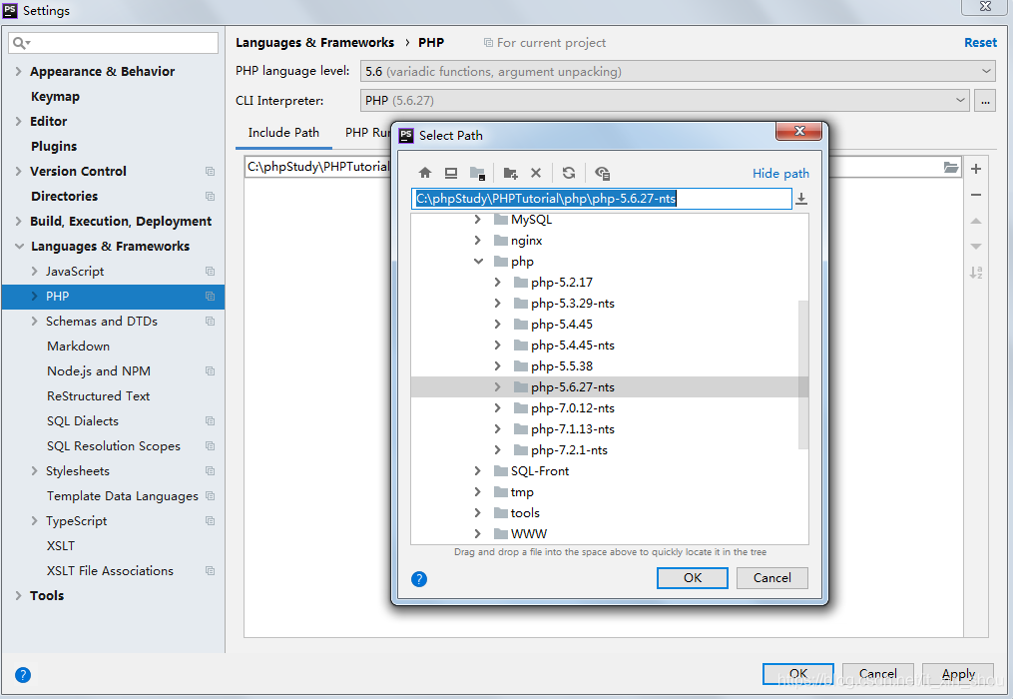Add an include path with plus icon
Screen dimensions: 1013x699
tap(976, 169)
